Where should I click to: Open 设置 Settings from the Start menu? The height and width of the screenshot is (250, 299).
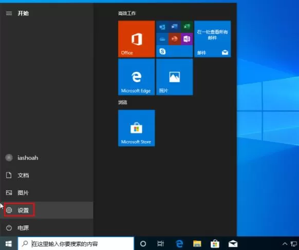(x=47, y=210)
